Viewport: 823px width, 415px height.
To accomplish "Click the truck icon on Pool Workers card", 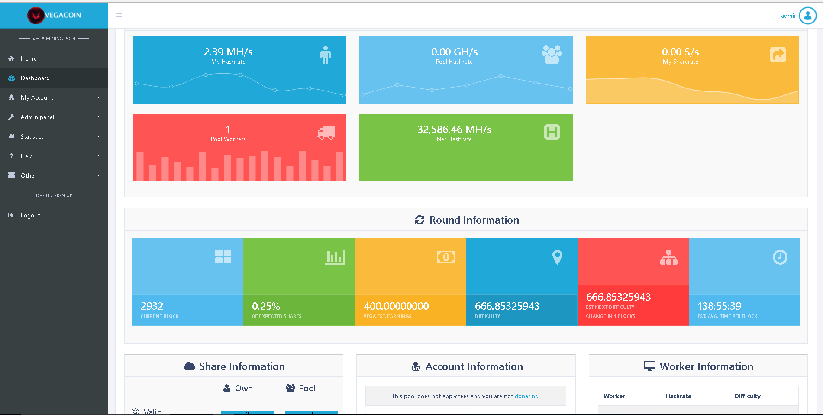I will click(326, 133).
